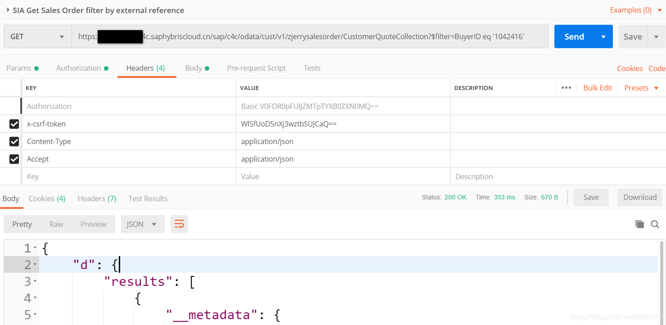Open the Presets dropdown
The height and width of the screenshot is (325, 666).
[x=641, y=88]
